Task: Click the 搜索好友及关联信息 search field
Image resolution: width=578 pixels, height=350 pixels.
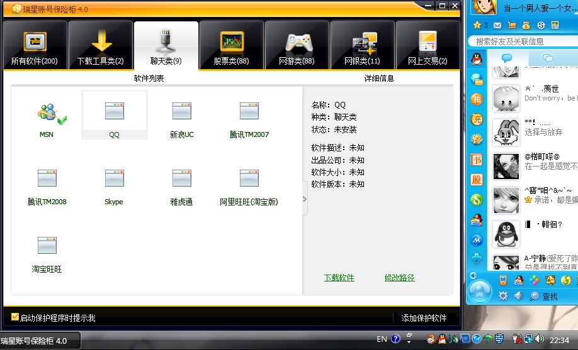Action: pos(523,41)
